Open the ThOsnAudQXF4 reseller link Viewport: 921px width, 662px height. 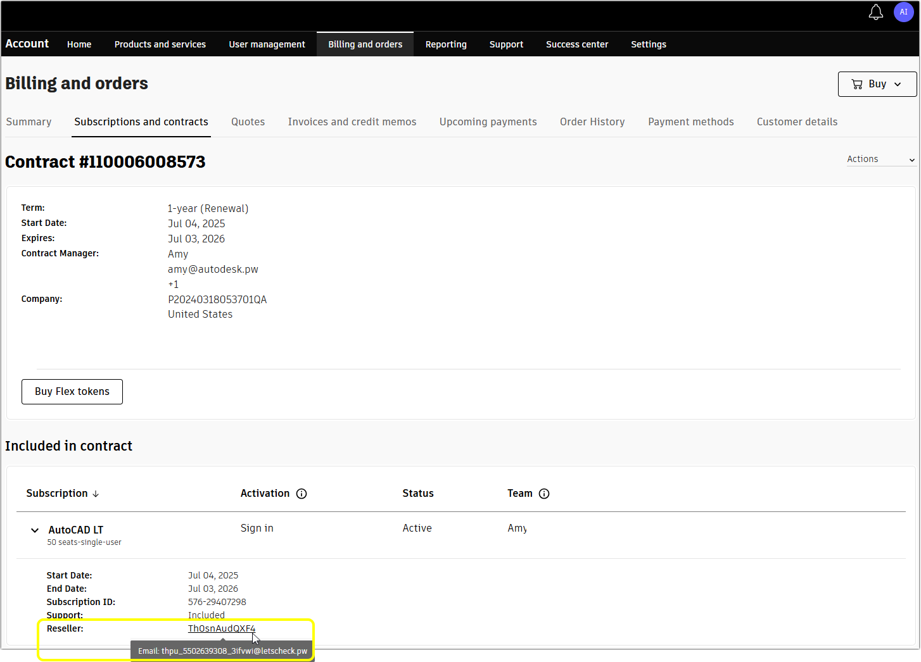pyautogui.click(x=221, y=628)
